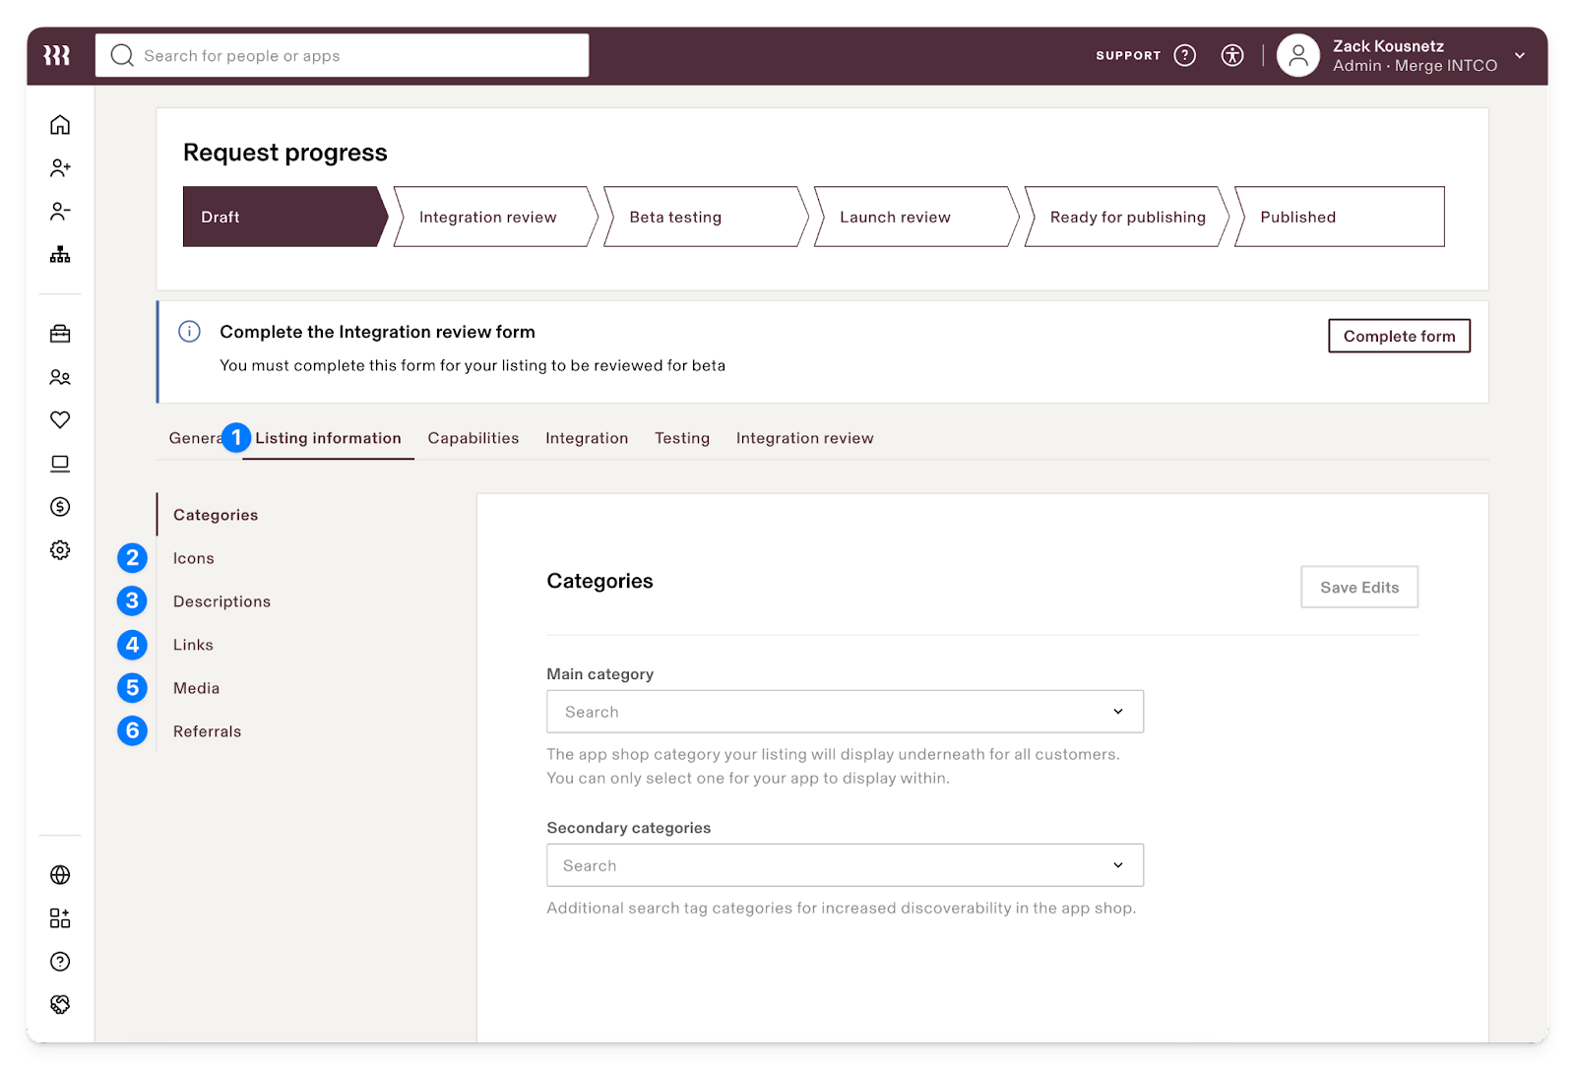This screenshot has width=1575, height=1070.
Task: Switch to the Testing tab
Action: pyautogui.click(x=682, y=438)
